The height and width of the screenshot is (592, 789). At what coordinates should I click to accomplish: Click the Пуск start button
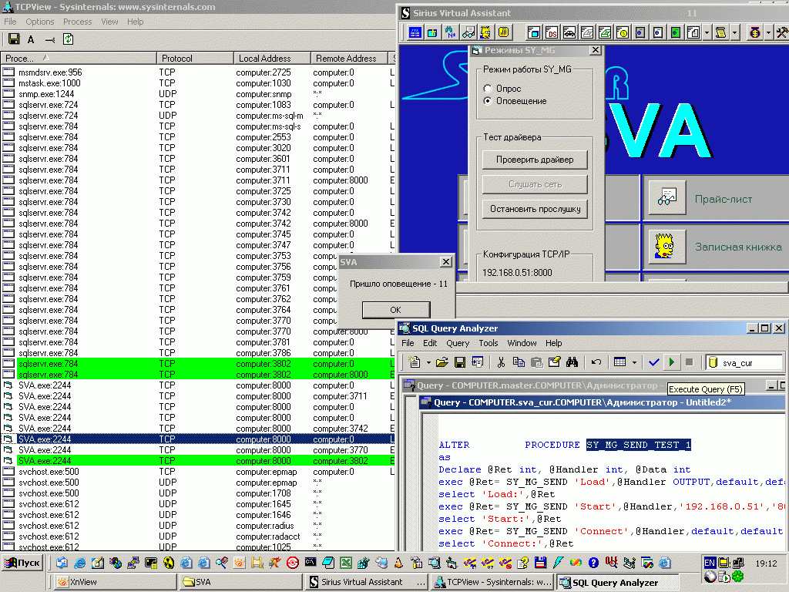pyautogui.click(x=22, y=563)
